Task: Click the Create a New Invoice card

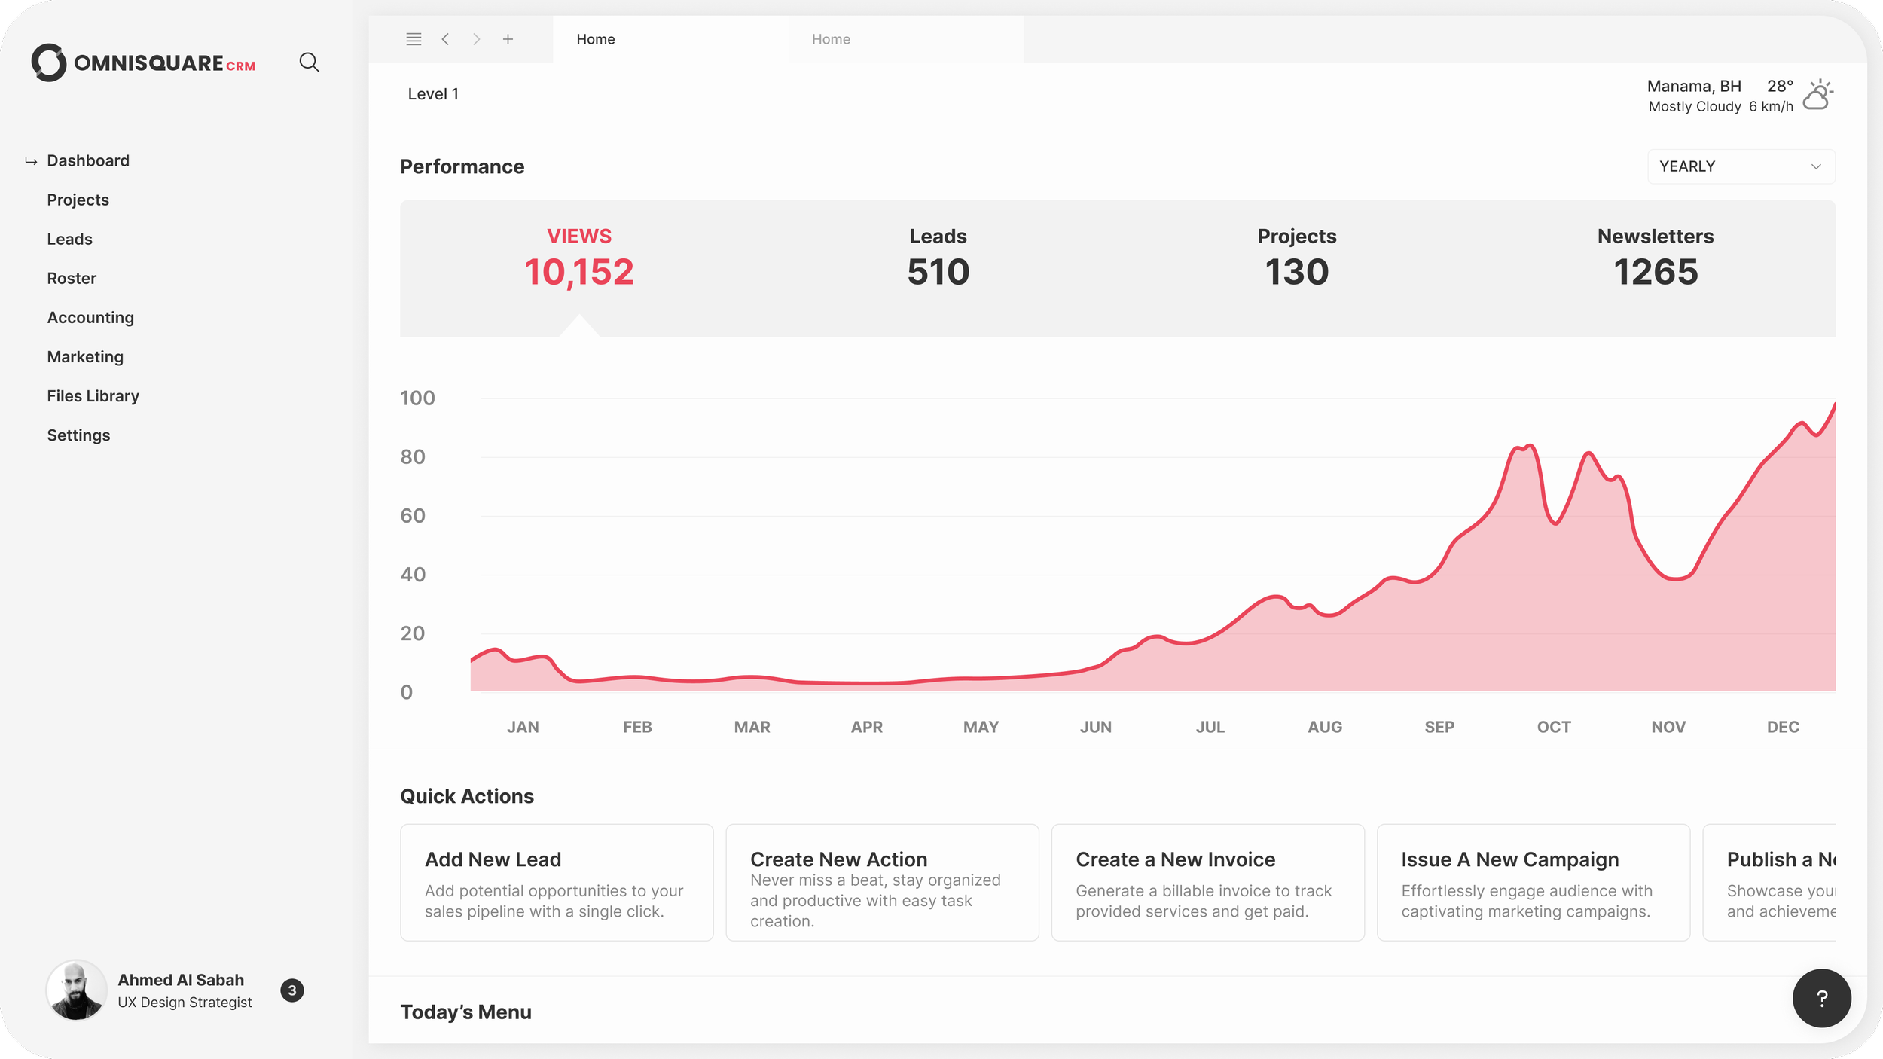Action: [x=1207, y=882]
